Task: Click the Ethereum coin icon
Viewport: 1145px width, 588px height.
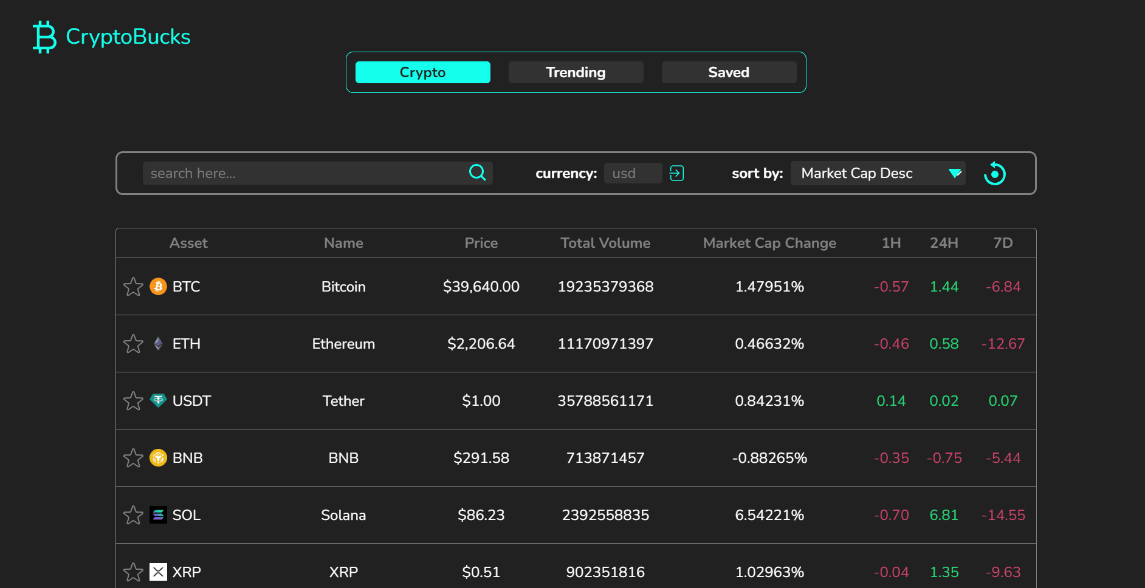Action: (x=158, y=344)
